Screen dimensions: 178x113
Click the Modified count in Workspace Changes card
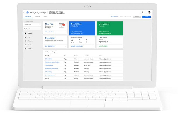pyautogui.click(x=72, y=40)
